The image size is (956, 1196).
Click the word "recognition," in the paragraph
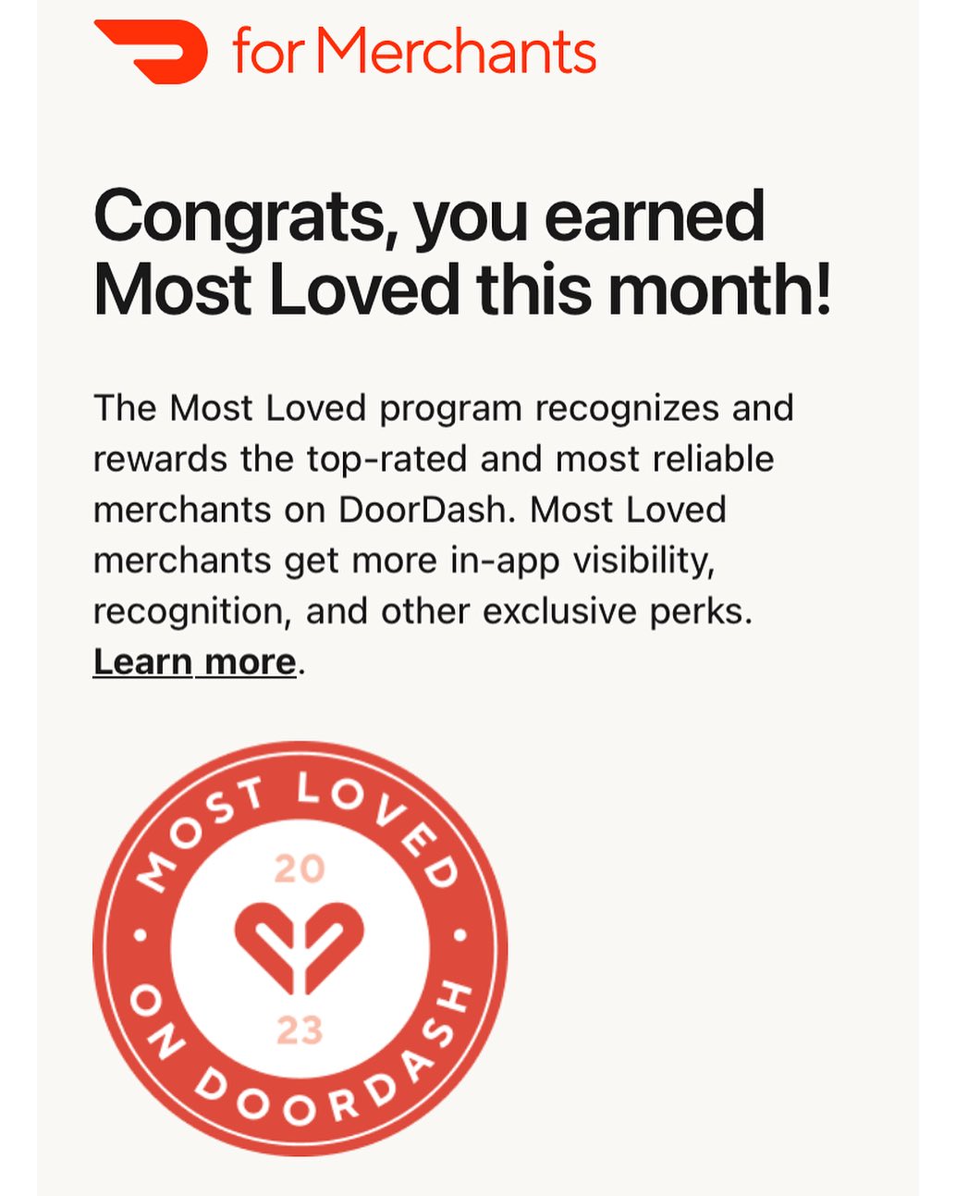(x=192, y=612)
